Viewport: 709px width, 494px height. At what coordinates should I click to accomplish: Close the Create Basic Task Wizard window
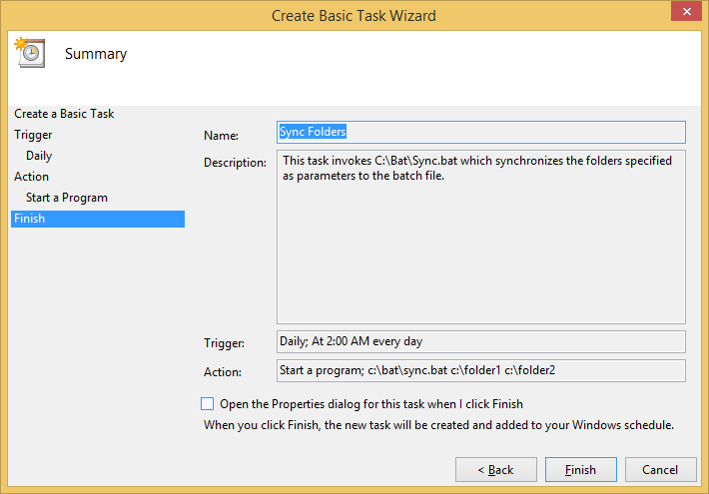point(686,11)
